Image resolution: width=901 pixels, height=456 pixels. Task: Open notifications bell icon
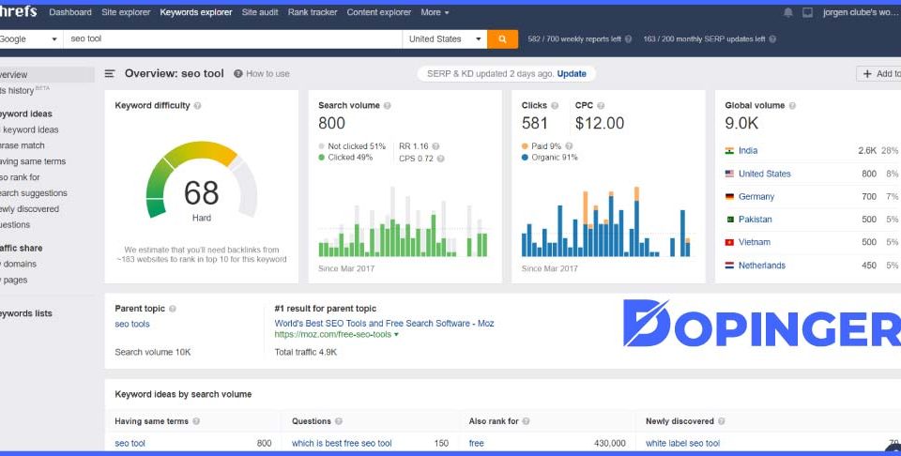point(787,12)
